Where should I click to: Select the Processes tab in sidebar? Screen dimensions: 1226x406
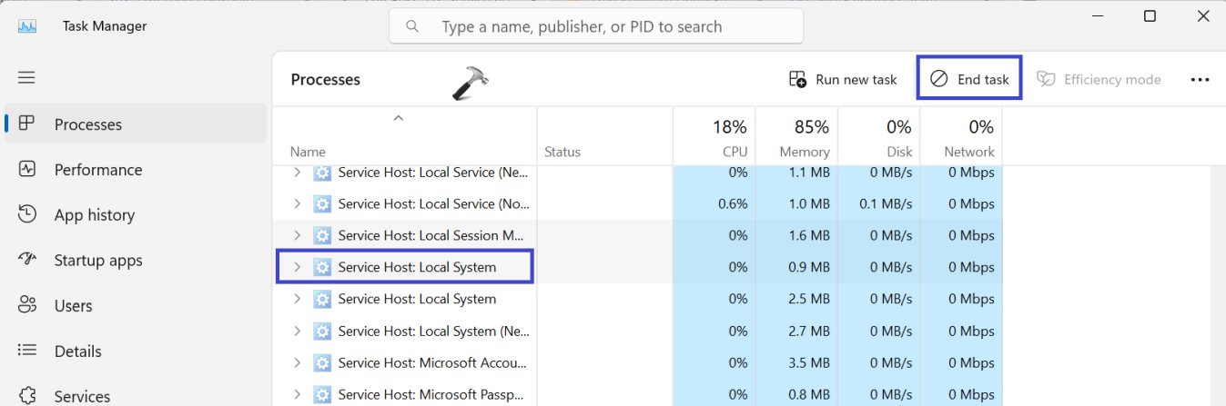tap(87, 124)
